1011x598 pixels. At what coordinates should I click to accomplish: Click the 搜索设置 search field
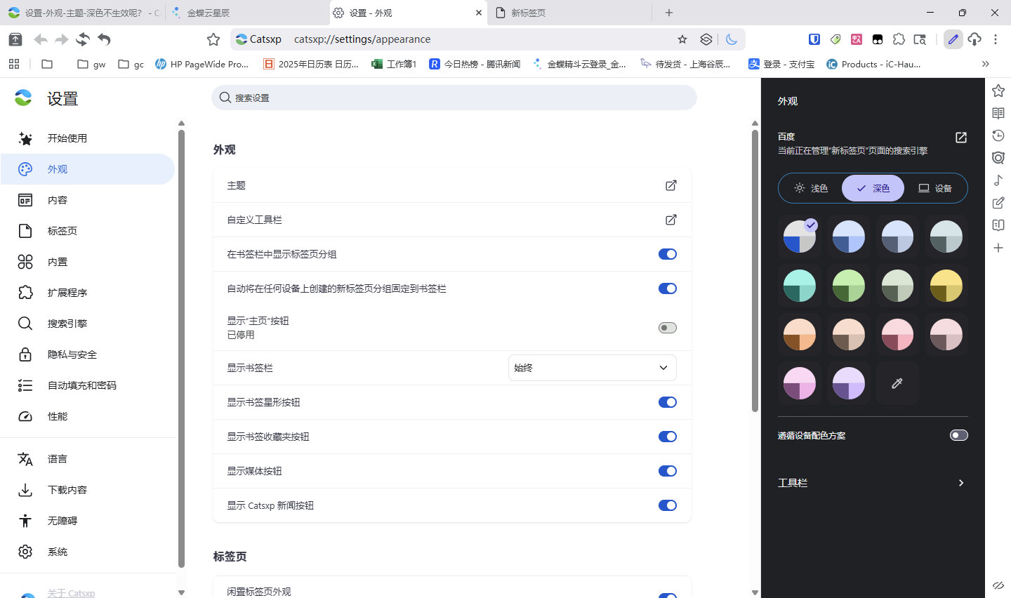(454, 98)
